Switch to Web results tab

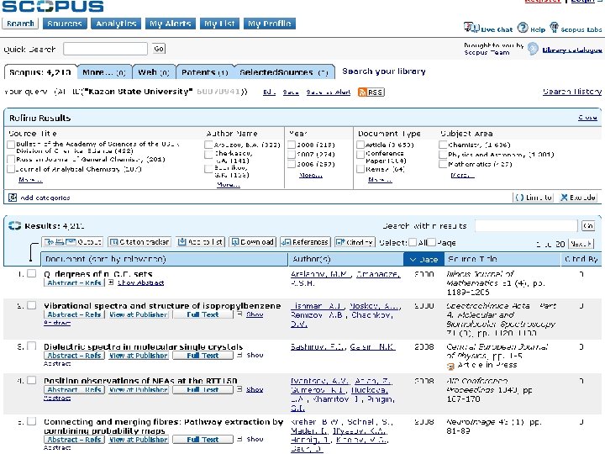pos(154,72)
